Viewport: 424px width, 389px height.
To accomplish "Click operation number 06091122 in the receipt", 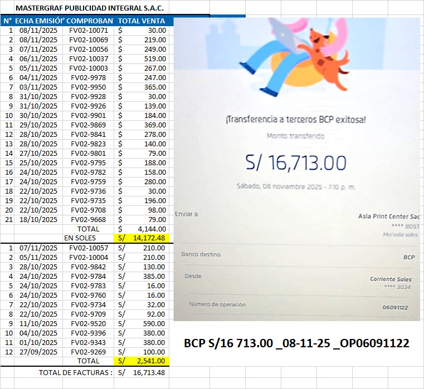I will click(x=395, y=308).
